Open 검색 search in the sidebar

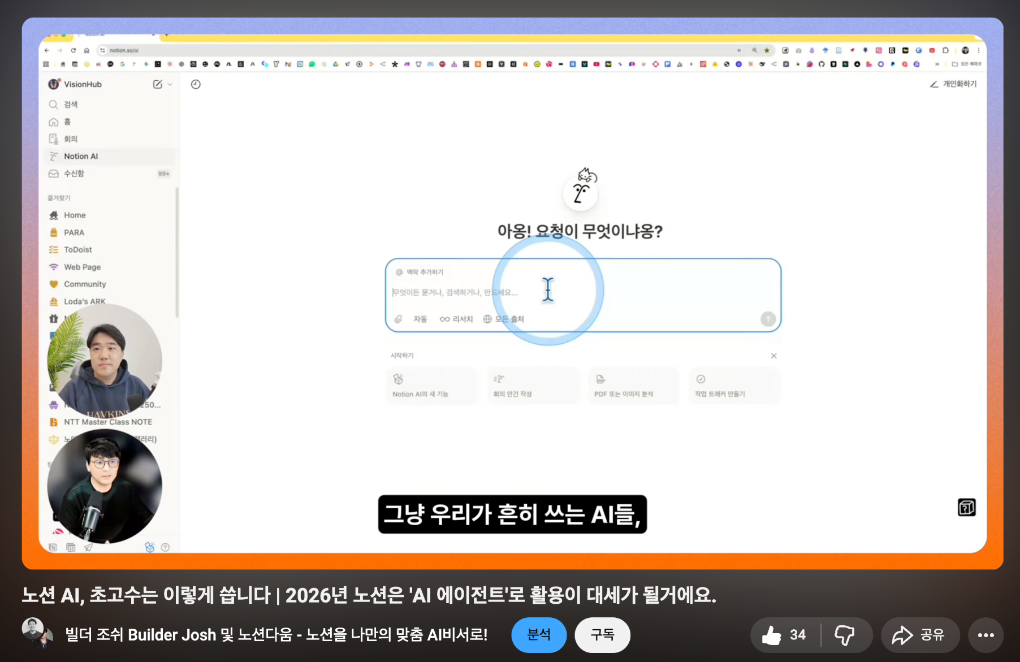pos(70,104)
